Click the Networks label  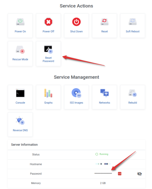[x=104, y=103]
